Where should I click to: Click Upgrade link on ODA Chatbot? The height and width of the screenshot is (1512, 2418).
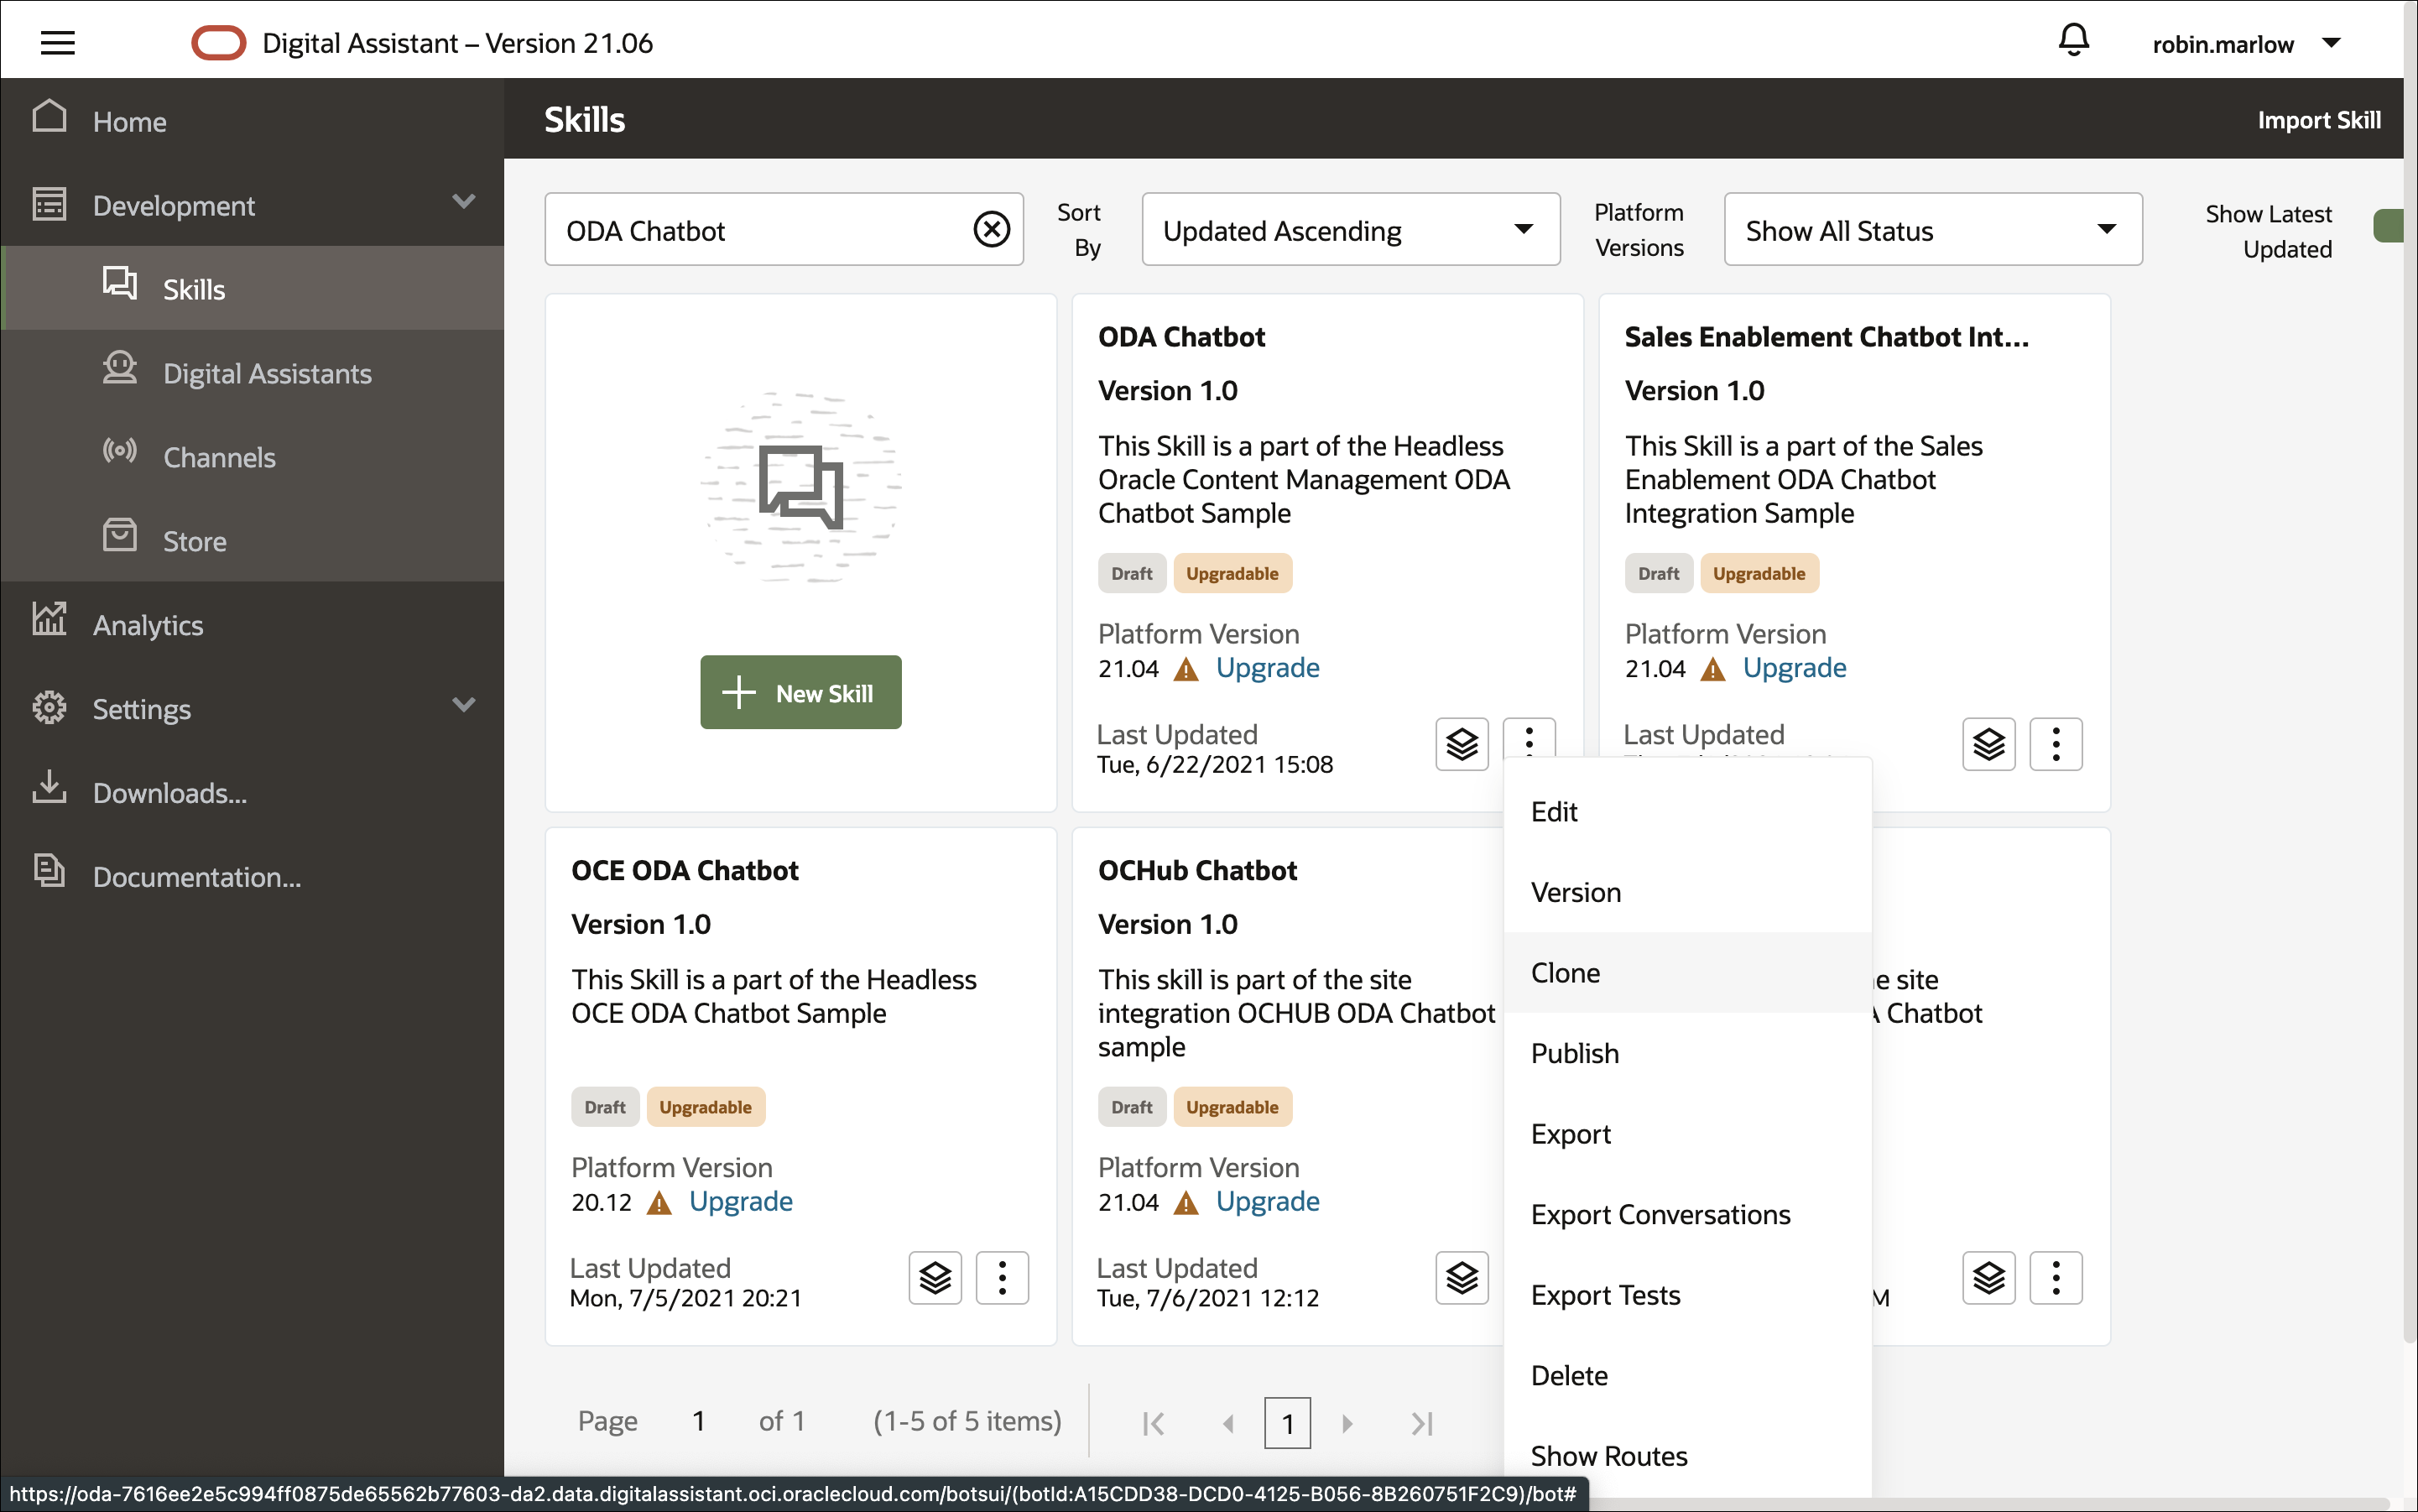tap(1266, 667)
